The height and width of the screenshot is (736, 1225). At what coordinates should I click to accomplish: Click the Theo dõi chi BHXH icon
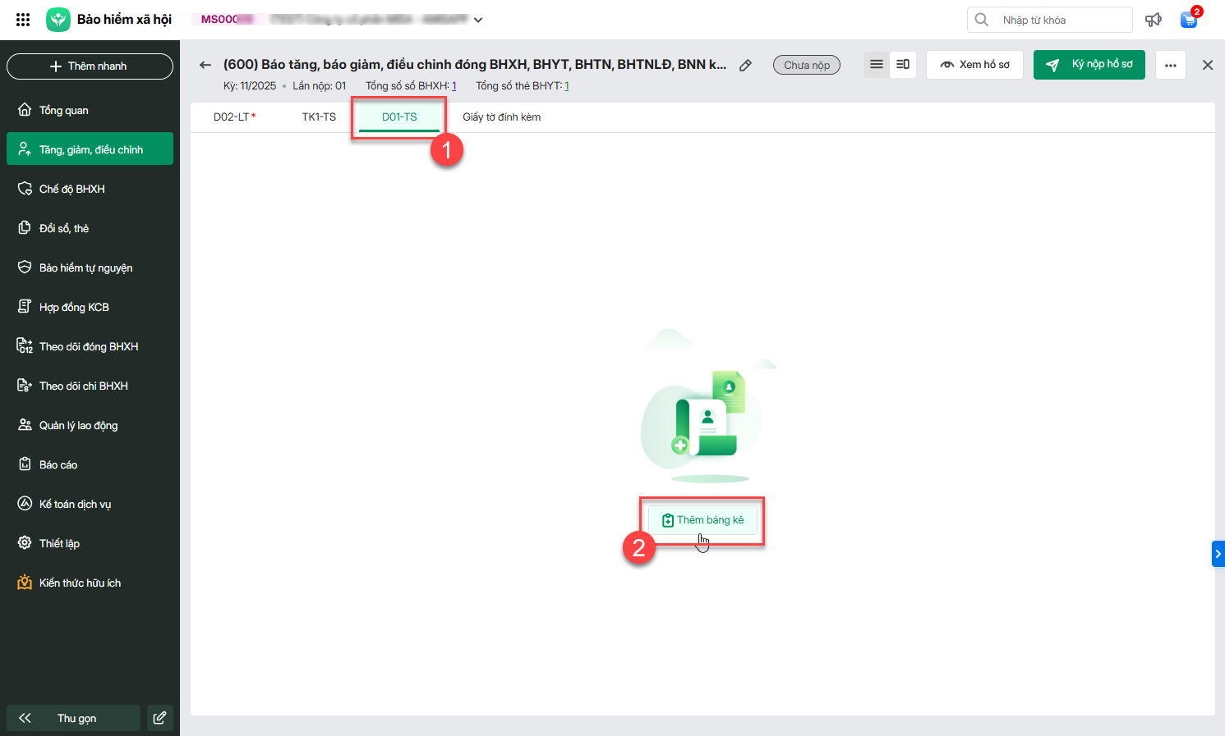(x=25, y=386)
